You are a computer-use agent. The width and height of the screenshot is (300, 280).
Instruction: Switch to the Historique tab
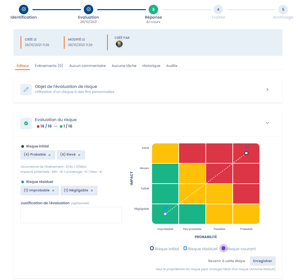coord(151,66)
